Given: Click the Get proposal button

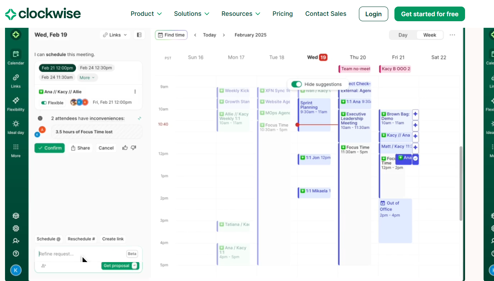Looking at the screenshot, I should (118, 266).
